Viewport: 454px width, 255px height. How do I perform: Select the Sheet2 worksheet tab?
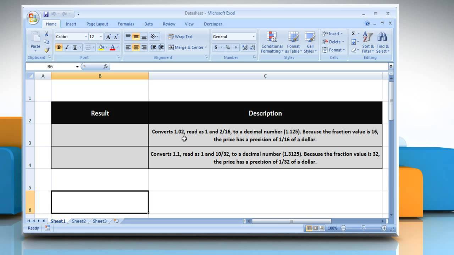[78, 221]
